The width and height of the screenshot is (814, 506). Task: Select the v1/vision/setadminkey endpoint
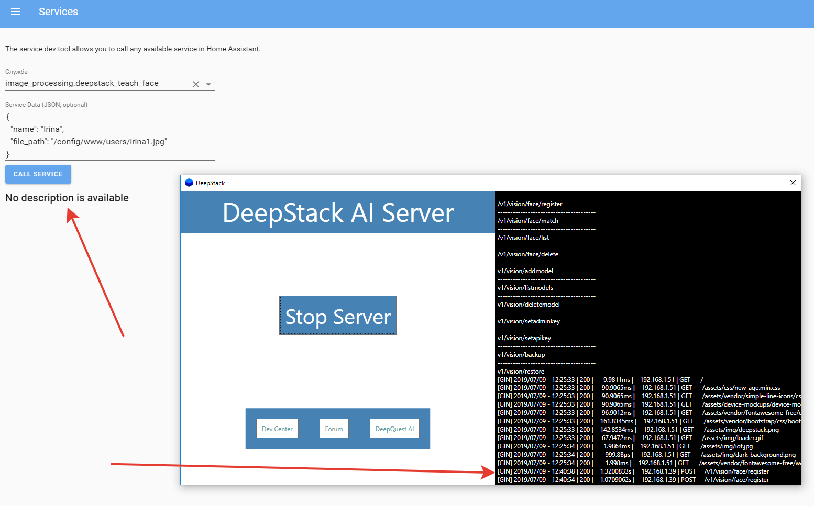pos(529,321)
